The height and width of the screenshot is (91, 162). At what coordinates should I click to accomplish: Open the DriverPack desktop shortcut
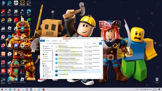10,3
